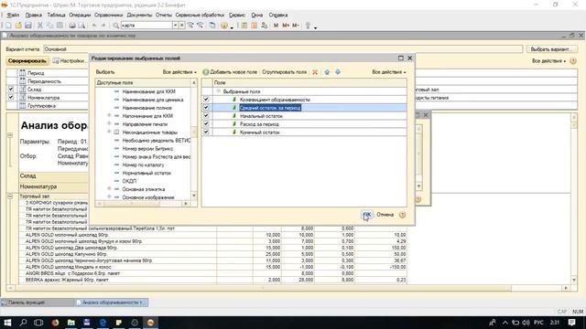Open File Explorer from the taskbar
Viewport: 586px width, 329px height.
tap(71, 323)
